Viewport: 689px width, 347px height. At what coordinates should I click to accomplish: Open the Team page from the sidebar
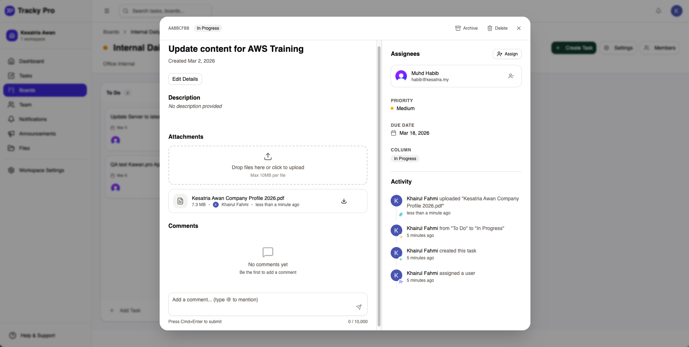pos(25,104)
